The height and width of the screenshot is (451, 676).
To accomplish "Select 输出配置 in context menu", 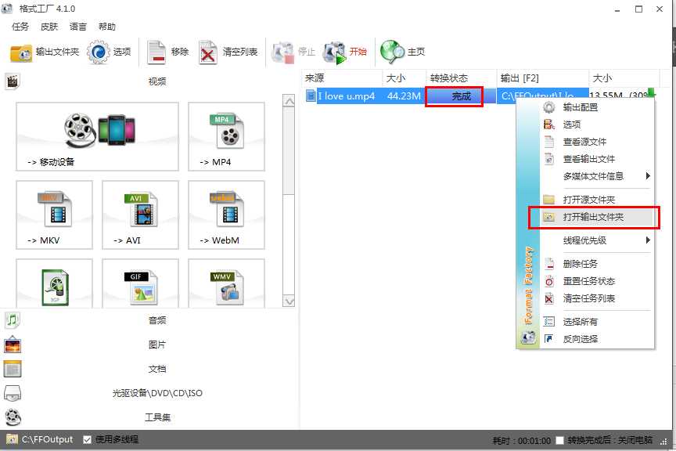I will coord(597,107).
